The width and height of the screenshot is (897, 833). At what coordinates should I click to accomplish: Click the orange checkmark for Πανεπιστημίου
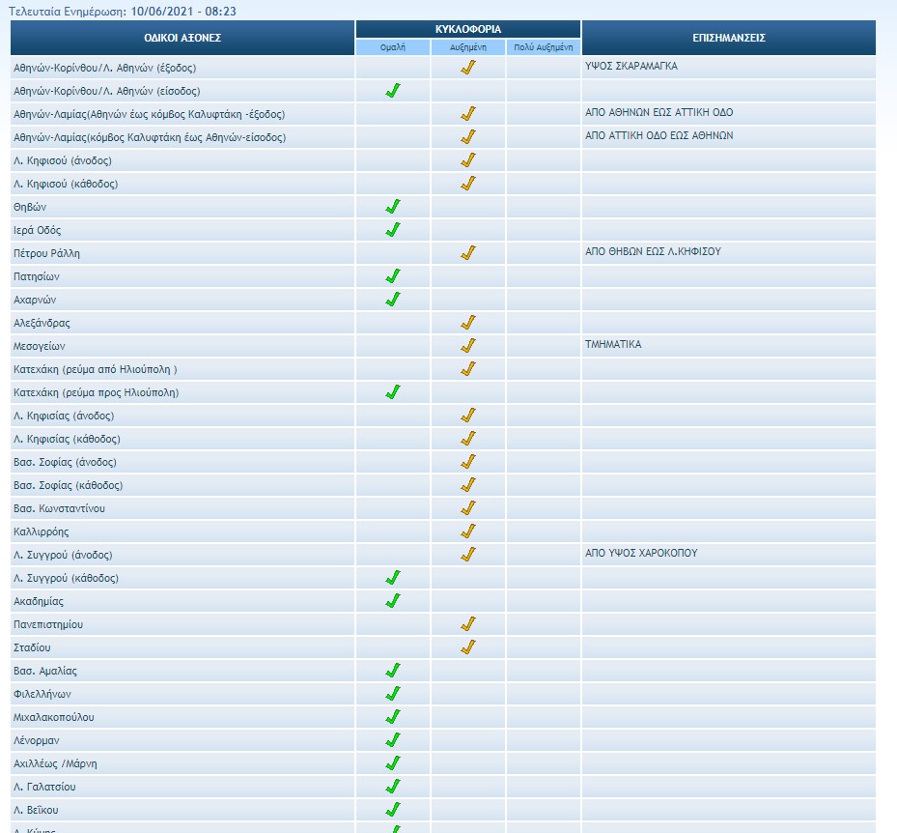tap(468, 624)
